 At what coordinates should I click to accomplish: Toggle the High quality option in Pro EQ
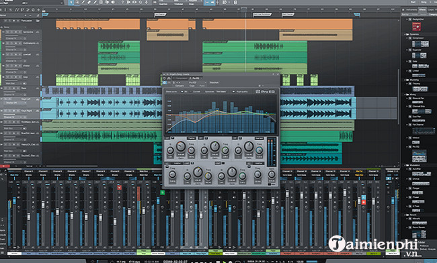point(233,91)
